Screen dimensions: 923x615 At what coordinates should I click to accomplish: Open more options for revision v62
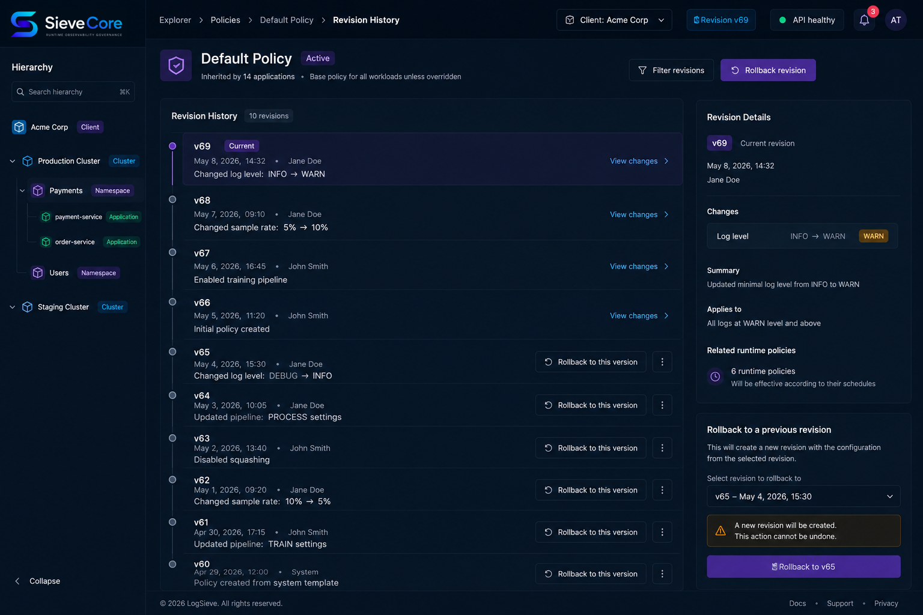point(662,490)
